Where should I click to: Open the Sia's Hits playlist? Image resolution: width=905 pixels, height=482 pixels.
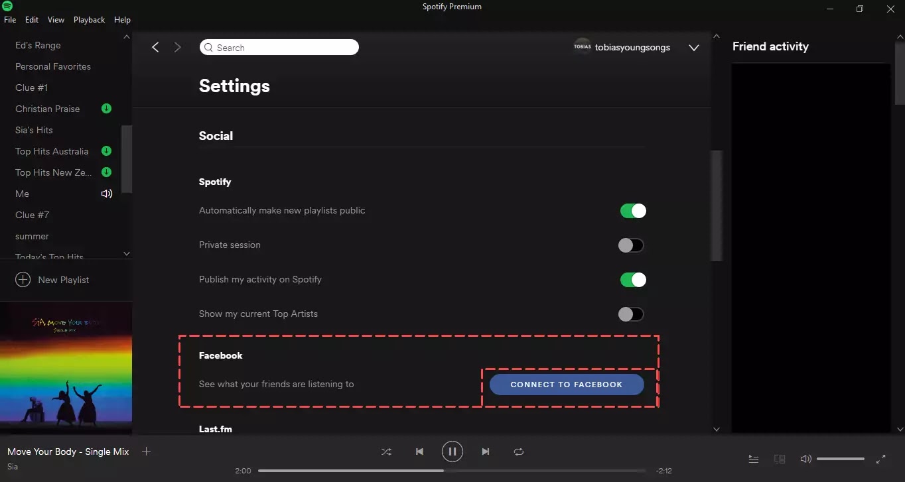[34, 130]
